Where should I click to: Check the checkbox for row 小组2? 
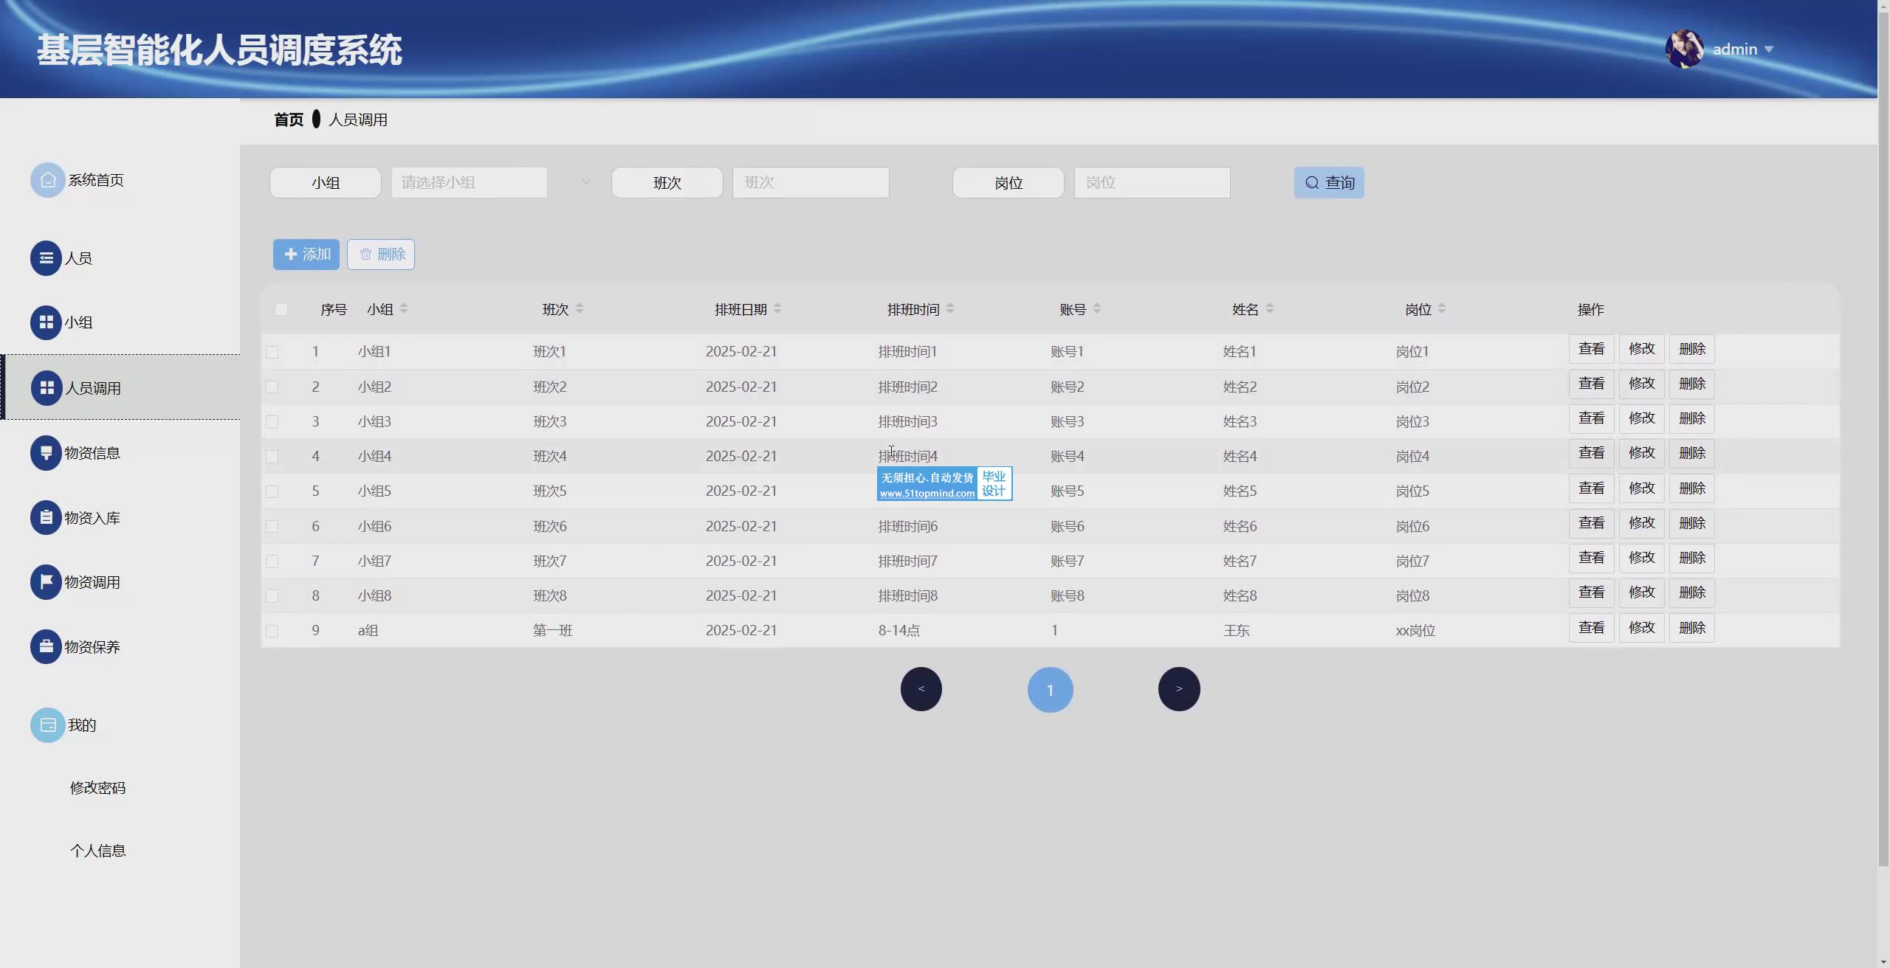click(272, 387)
